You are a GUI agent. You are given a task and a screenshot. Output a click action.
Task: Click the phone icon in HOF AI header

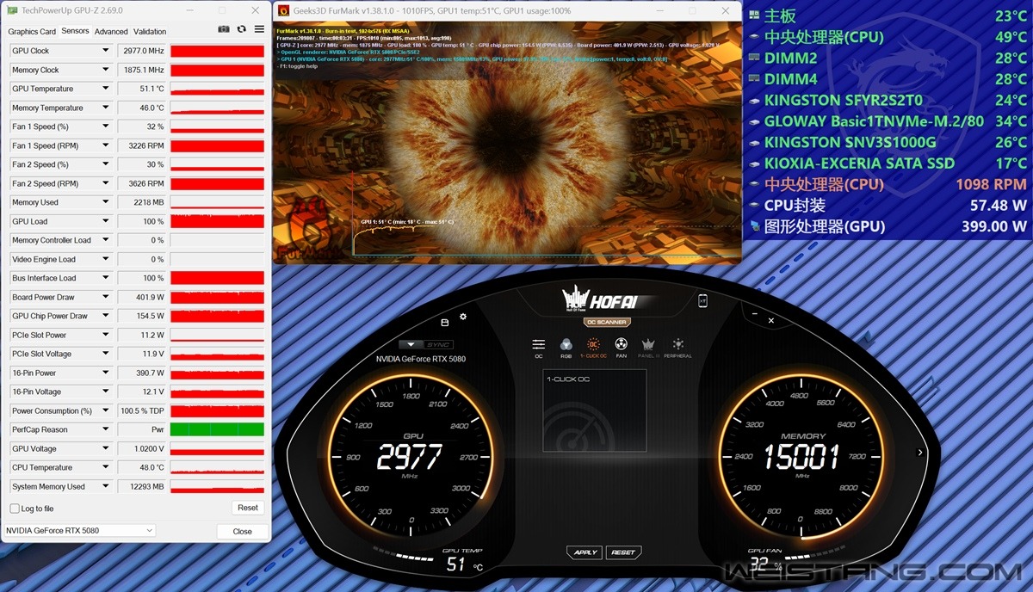[x=702, y=300]
